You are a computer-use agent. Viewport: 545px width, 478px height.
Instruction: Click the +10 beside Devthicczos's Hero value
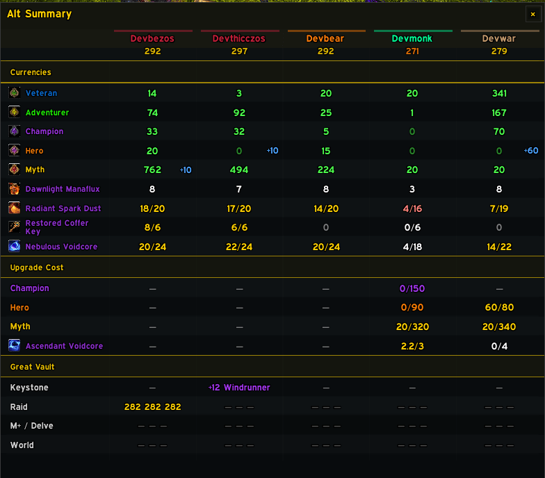(272, 150)
